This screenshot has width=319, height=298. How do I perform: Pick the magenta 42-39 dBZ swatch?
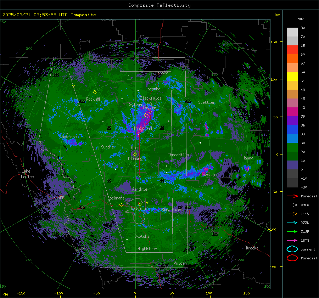292,112
